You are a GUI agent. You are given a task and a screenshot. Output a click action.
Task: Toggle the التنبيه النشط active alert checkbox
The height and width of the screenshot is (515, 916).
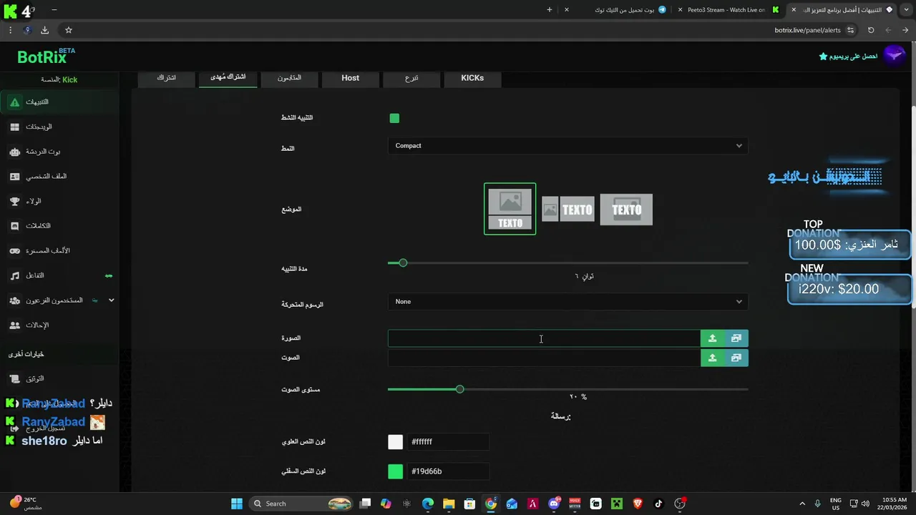pos(394,118)
